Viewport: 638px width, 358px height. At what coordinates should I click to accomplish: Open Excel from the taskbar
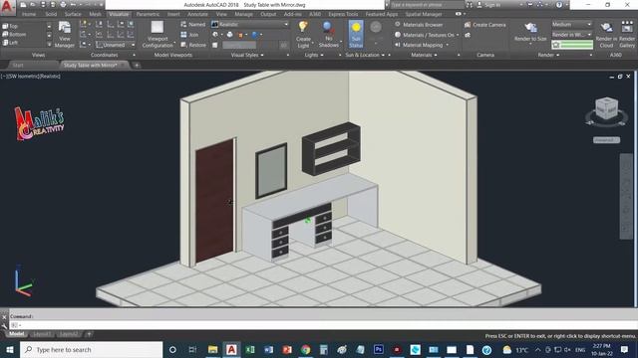pos(250,349)
